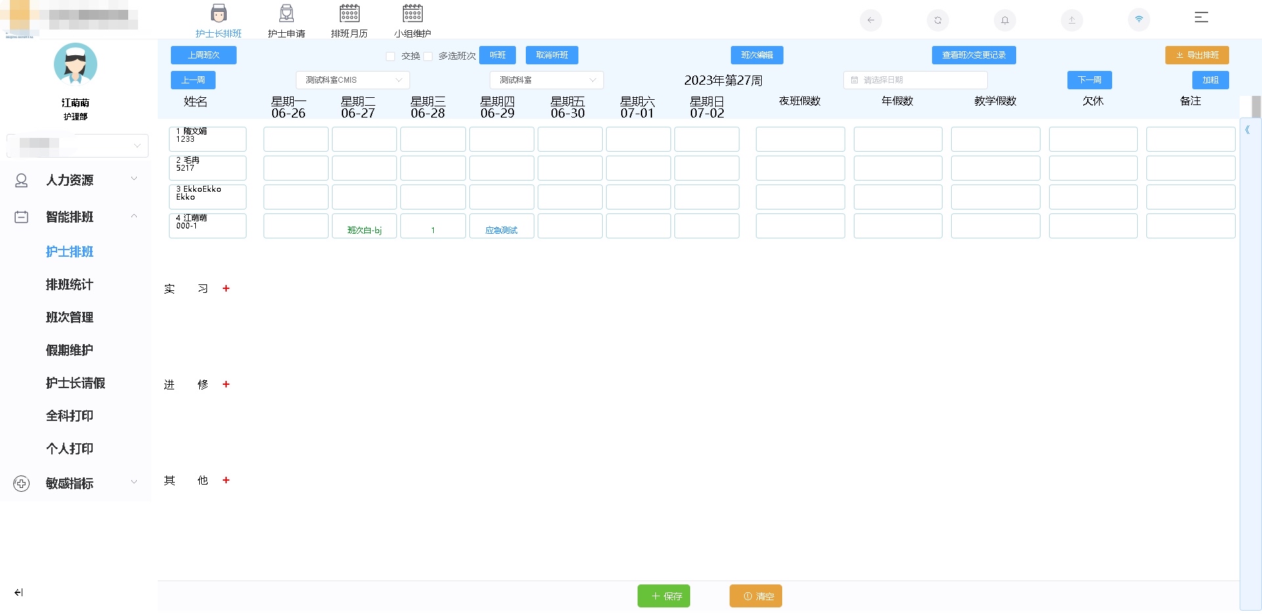Click the 听班 button
This screenshot has width=1262, height=614.
[498, 55]
